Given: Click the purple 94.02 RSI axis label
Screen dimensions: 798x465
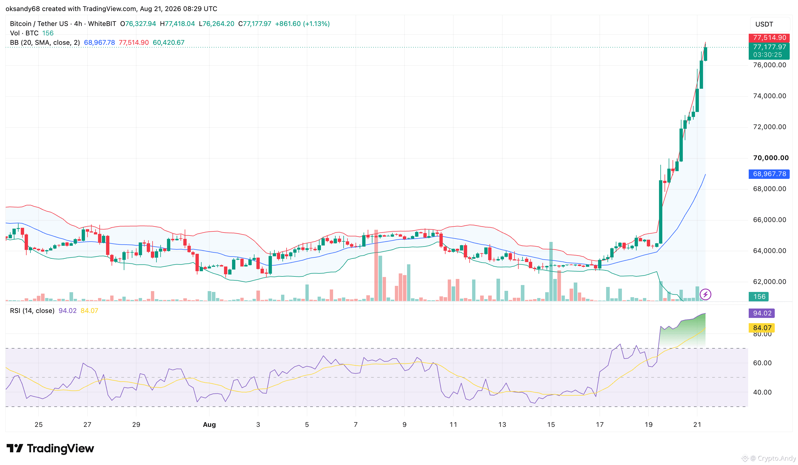Looking at the screenshot, I should point(761,313).
